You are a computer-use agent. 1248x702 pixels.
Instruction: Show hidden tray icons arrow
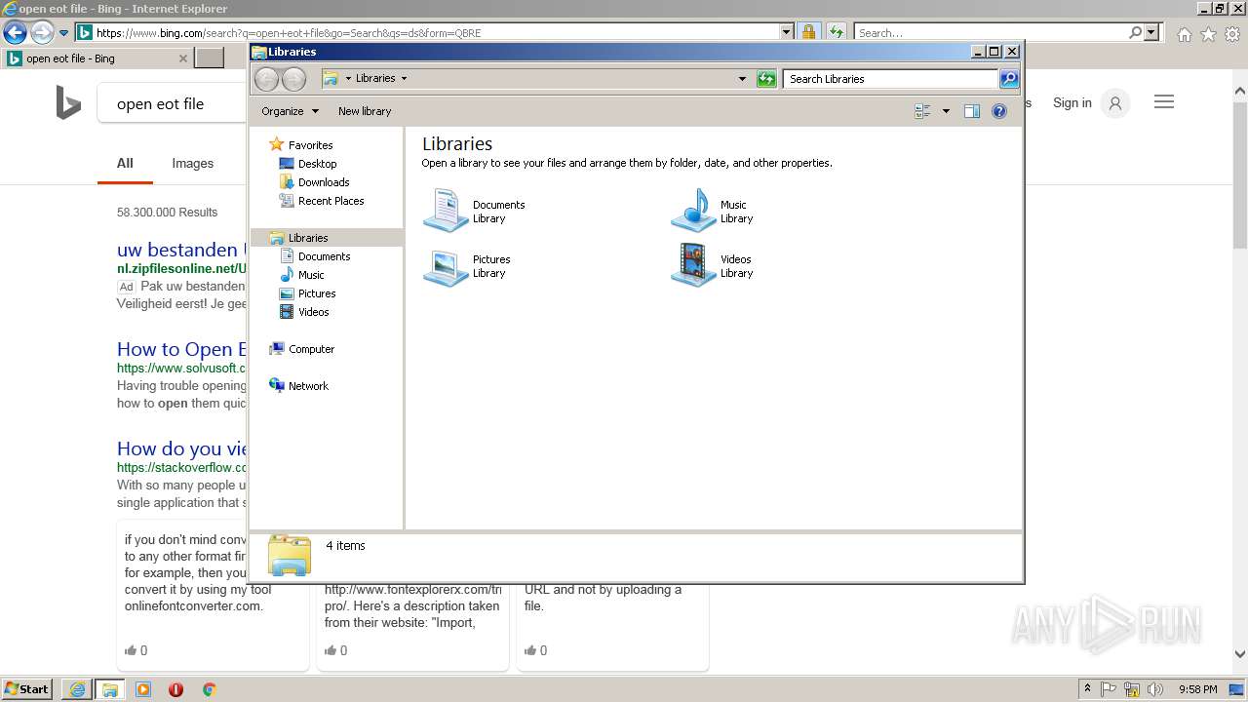(1087, 689)
